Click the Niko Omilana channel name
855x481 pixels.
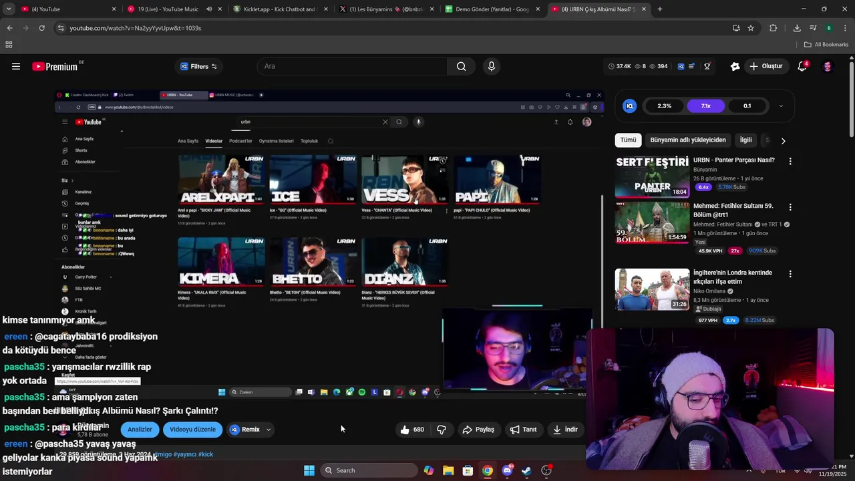coord(709,291)
